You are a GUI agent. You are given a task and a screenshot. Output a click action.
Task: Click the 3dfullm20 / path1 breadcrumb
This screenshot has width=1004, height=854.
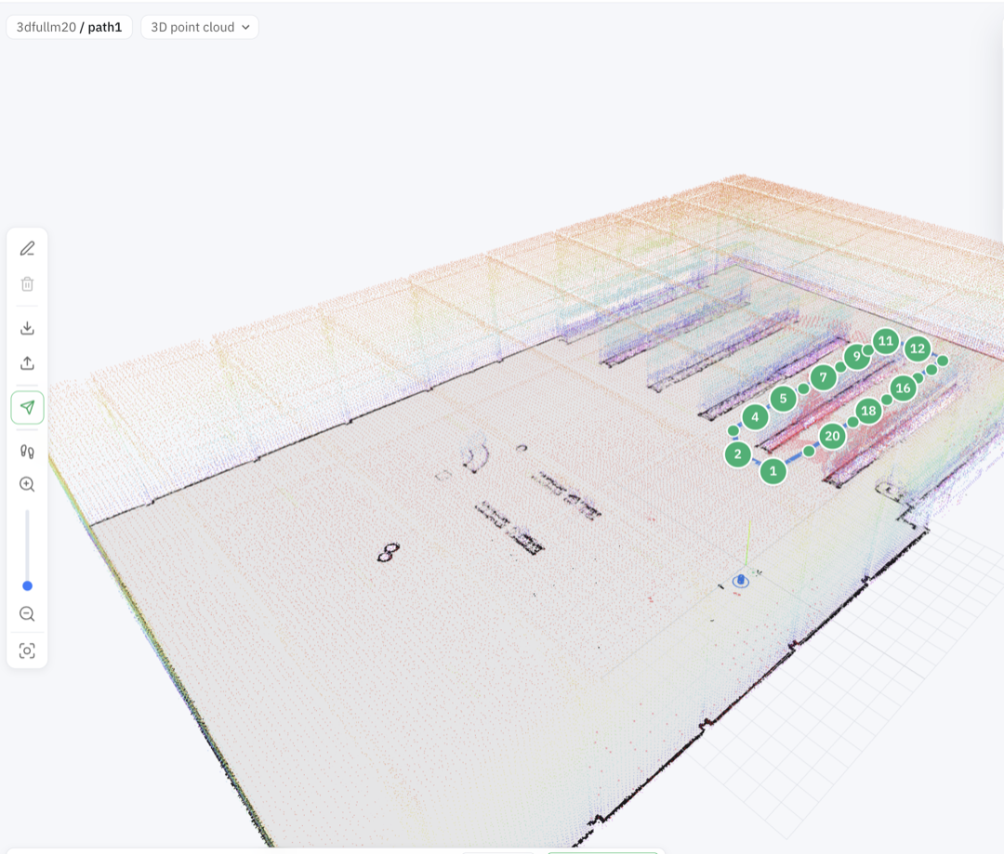(69, 27)
